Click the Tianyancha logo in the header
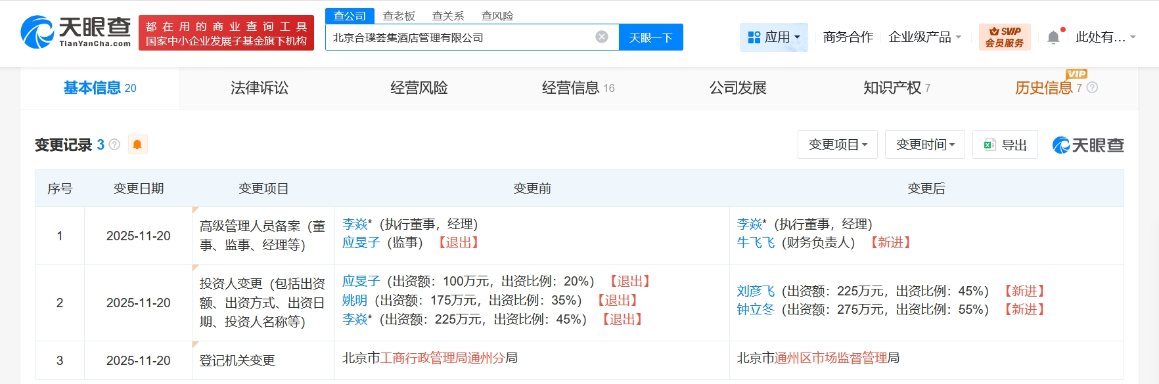1159x384 pixels. tap(76, 32)
